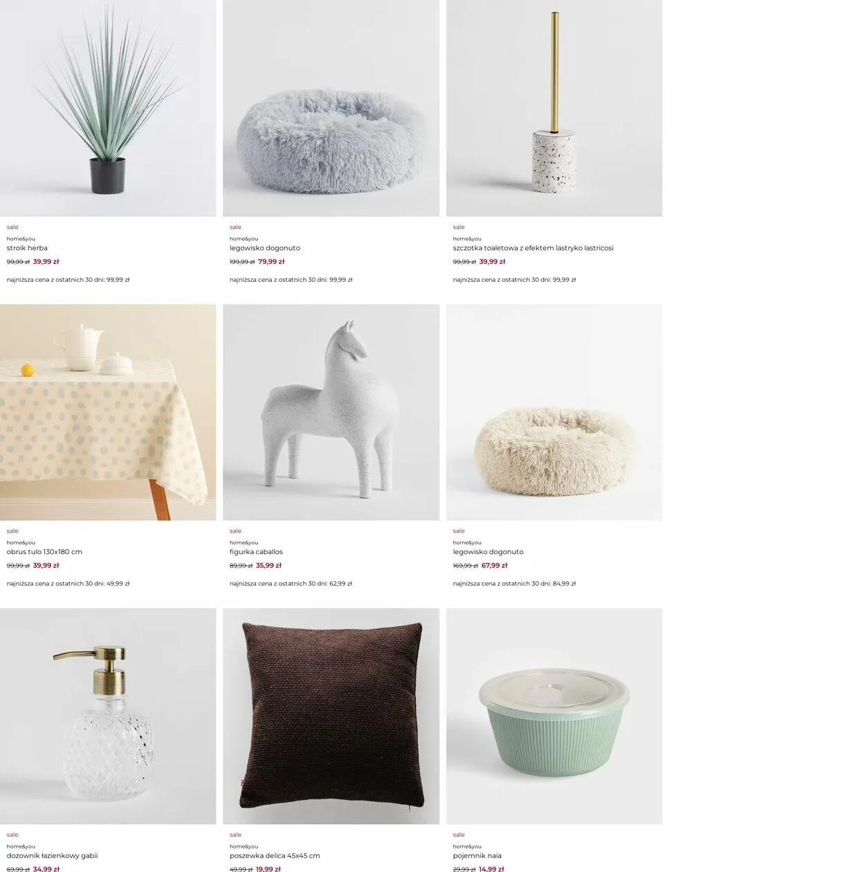The image size is (865, 872).
Task: Click the 67,99 zł price of beige legowisko
Action: 494,565
